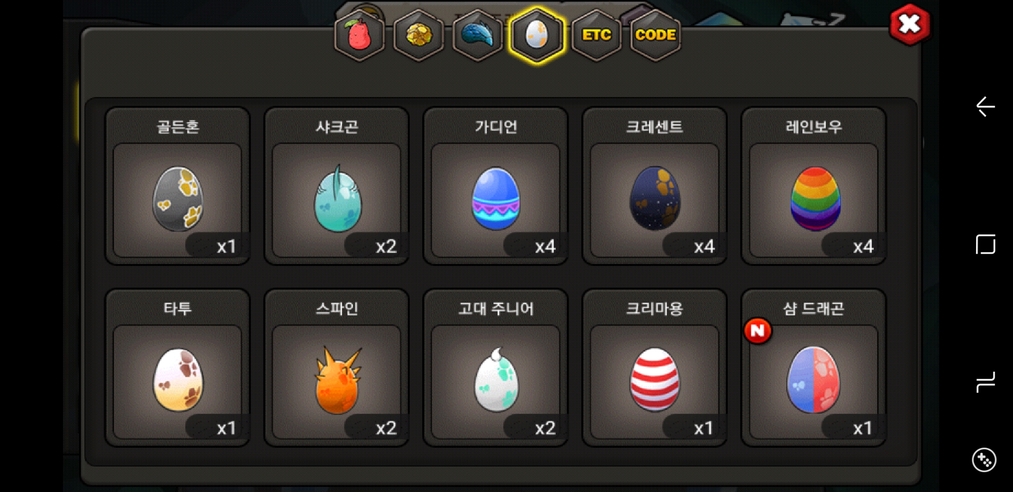The image size is (1013, 492).
Task: Switch to the gold nugget tab
Action: tap(418, 35)
